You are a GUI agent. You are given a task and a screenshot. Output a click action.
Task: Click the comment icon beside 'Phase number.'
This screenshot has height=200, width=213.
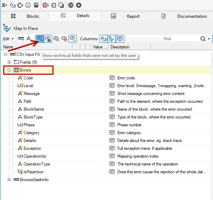click(x=112, y=125)
